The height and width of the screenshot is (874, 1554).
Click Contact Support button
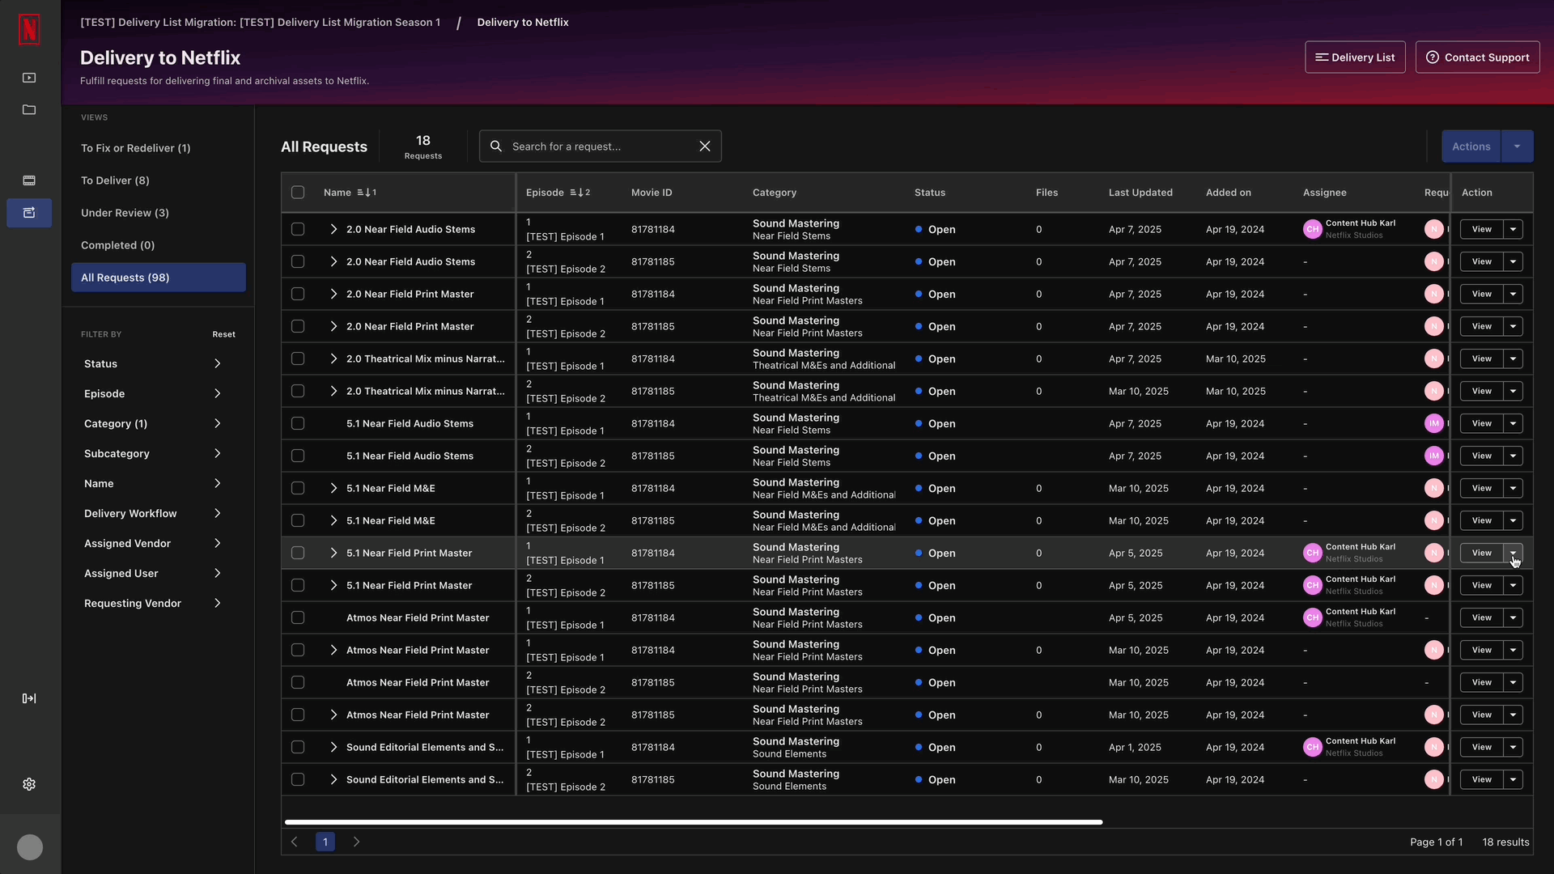[1477, 57]
